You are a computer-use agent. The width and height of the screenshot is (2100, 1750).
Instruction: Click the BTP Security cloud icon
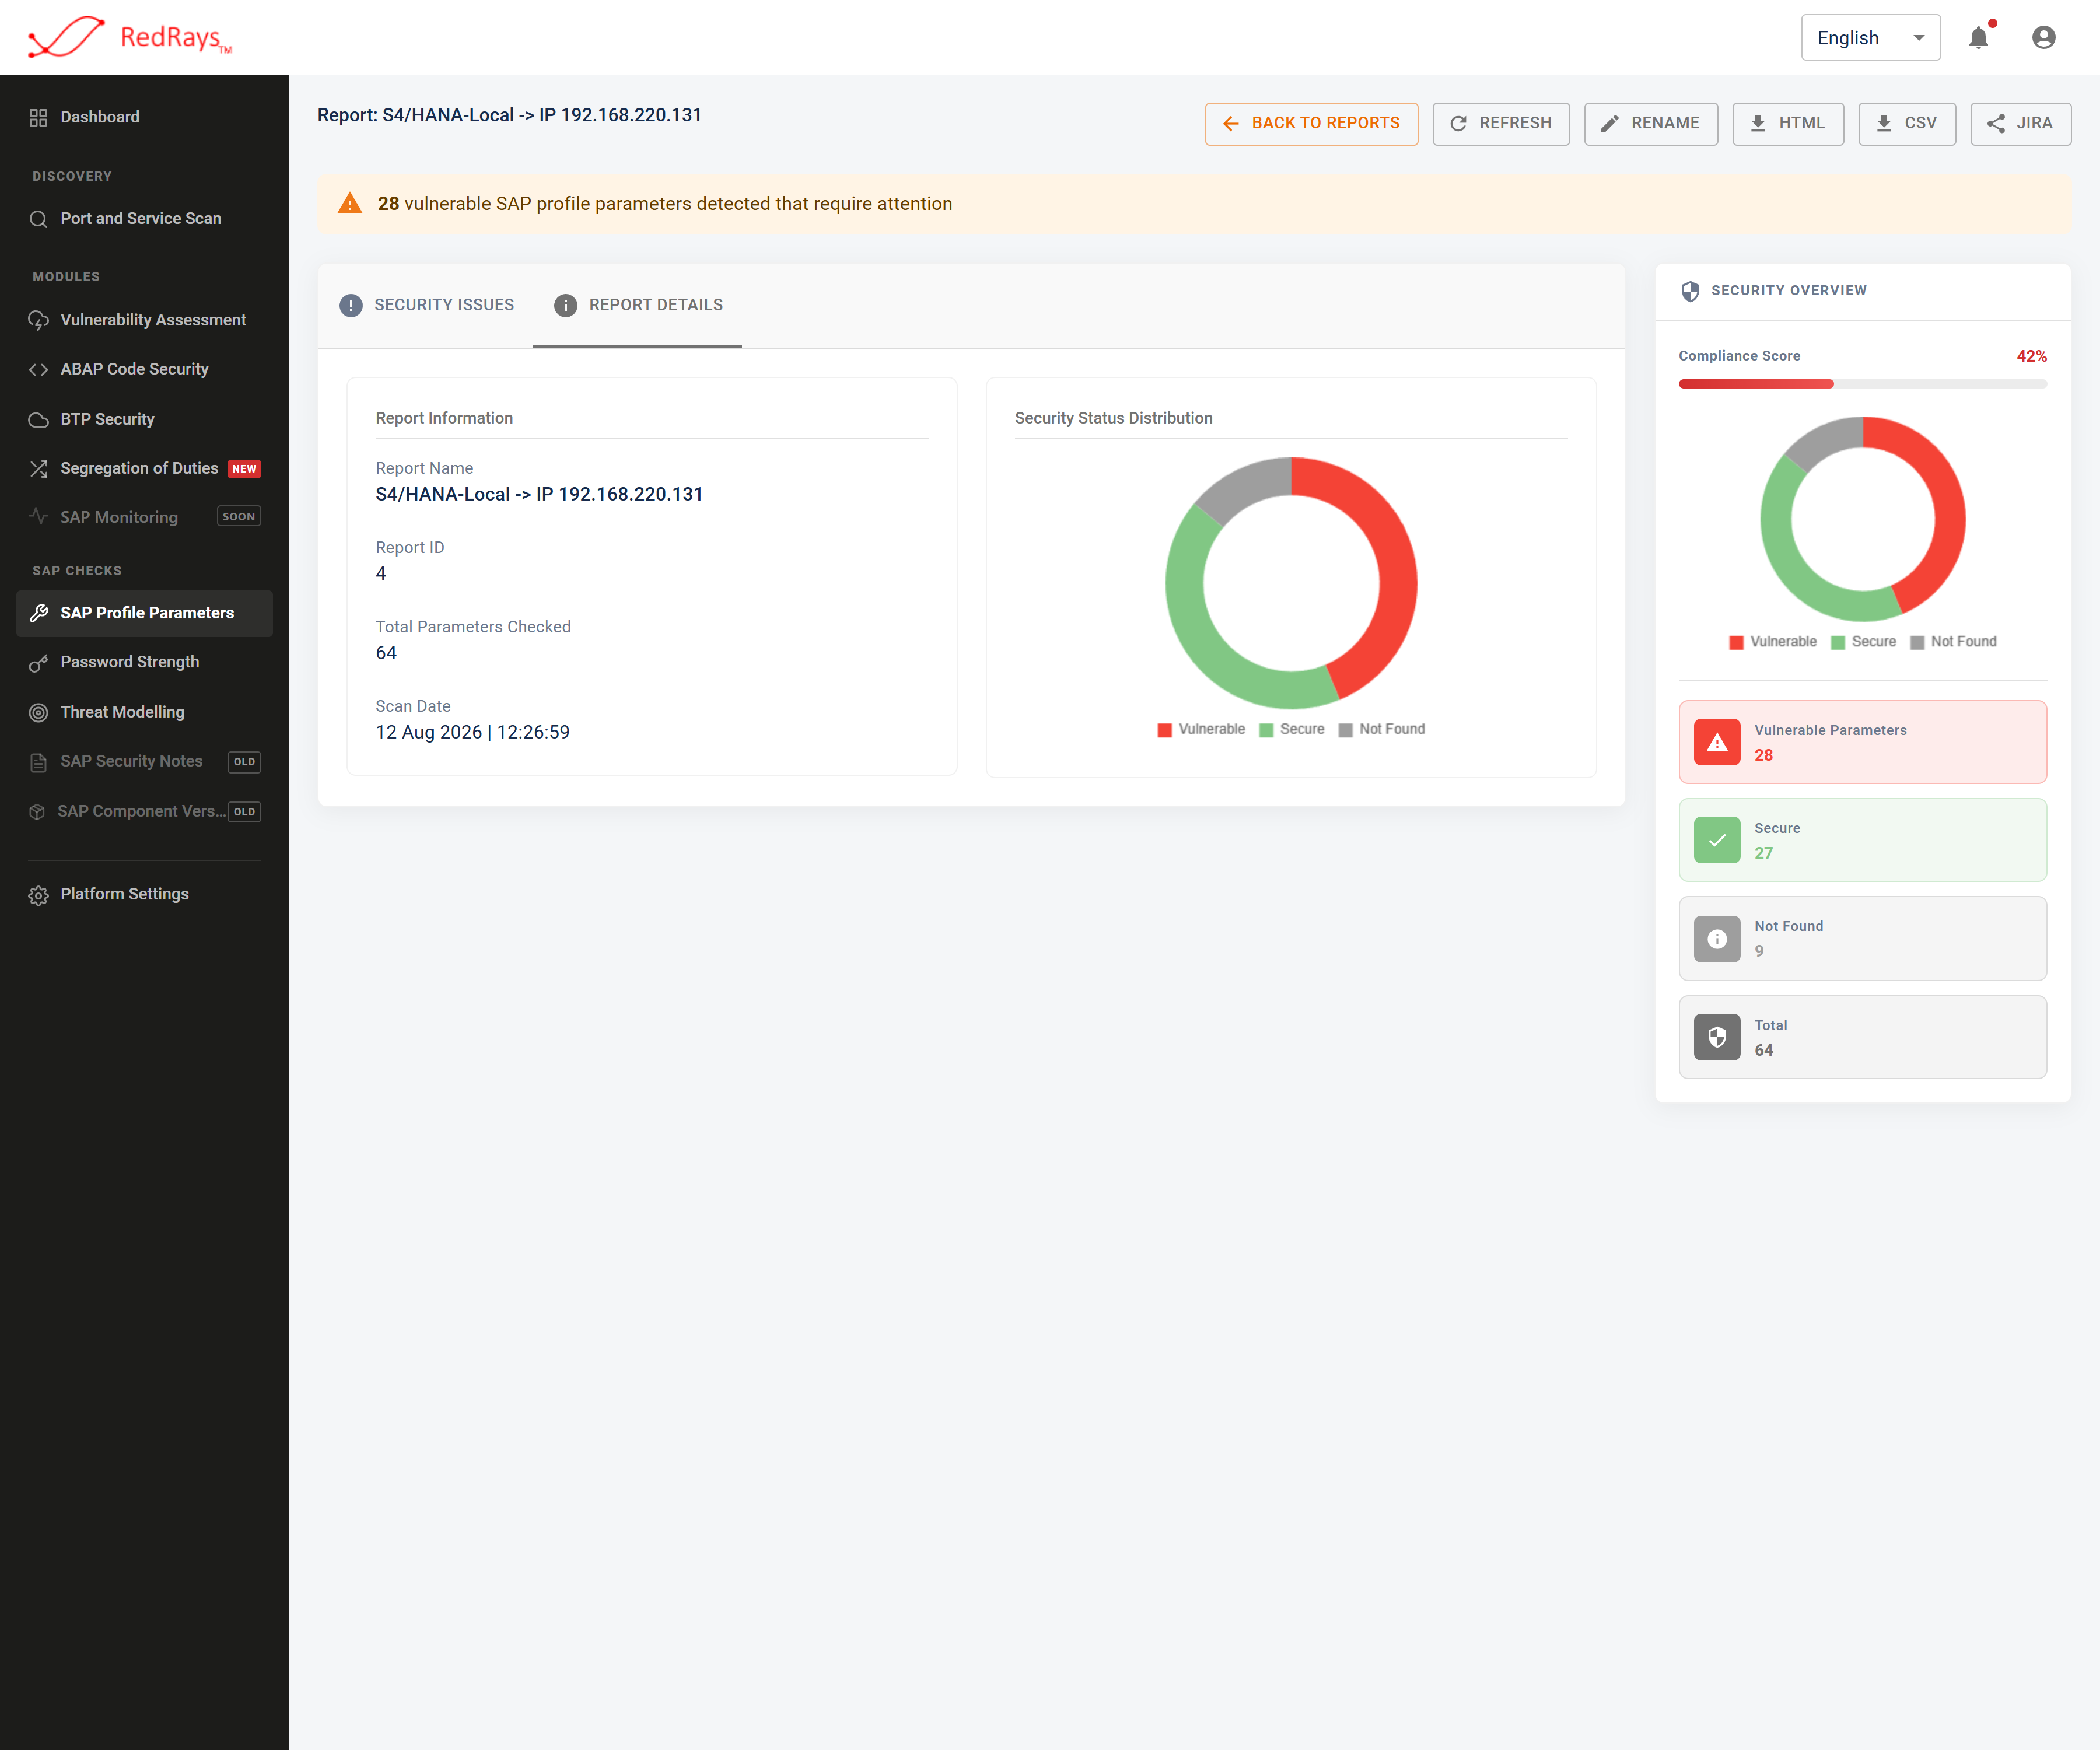click(x=38, y=420)
